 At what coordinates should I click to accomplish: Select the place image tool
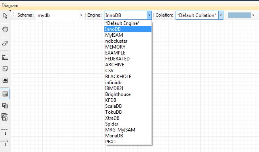click(x=5, y=80)
